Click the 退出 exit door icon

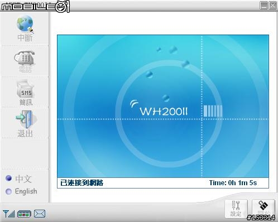coord(26,119)
